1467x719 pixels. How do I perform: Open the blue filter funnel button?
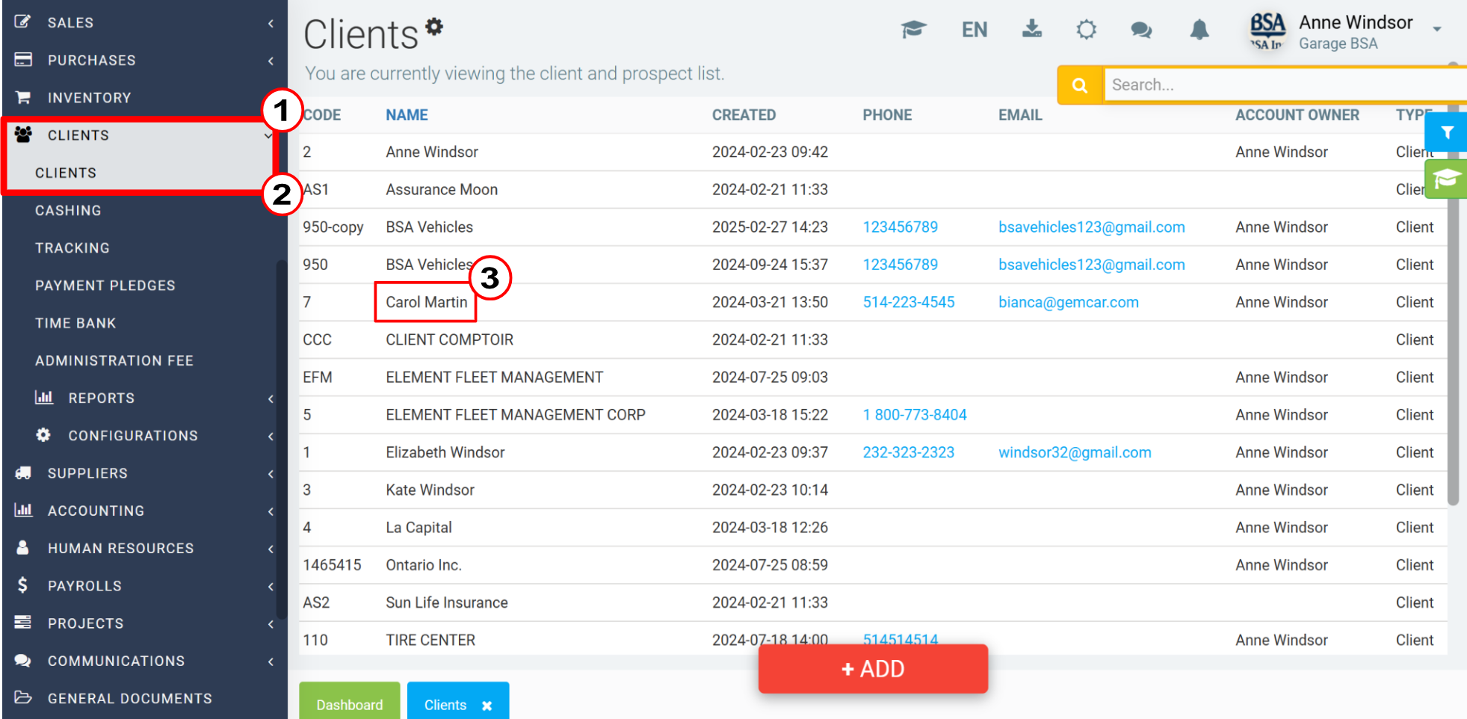(x=1446, y=132)
